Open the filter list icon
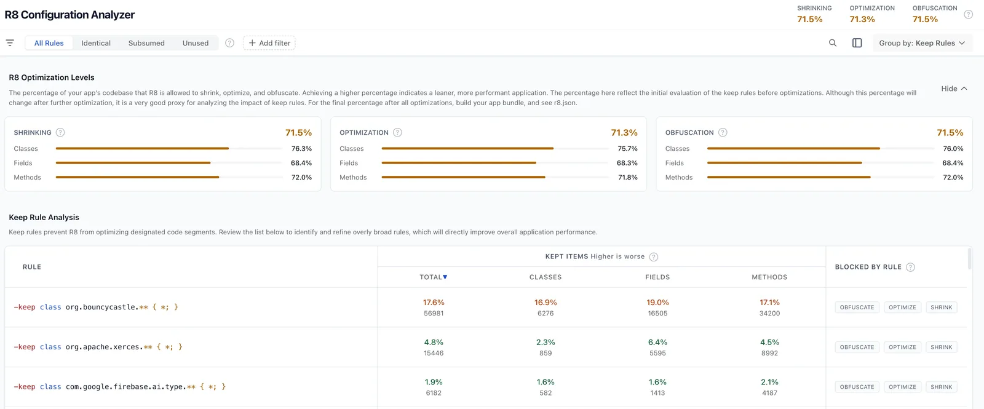 (10, 43)
